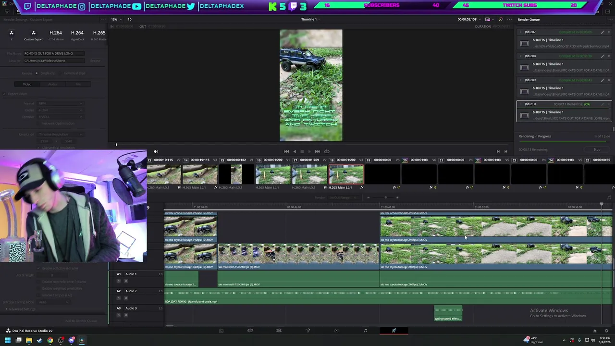Select Individual clips render option
Viewport: 615px width, 346px height.
[60, 73]
